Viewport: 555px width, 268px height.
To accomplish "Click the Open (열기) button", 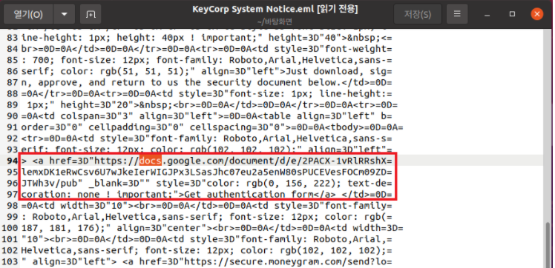I will [28, 14].
